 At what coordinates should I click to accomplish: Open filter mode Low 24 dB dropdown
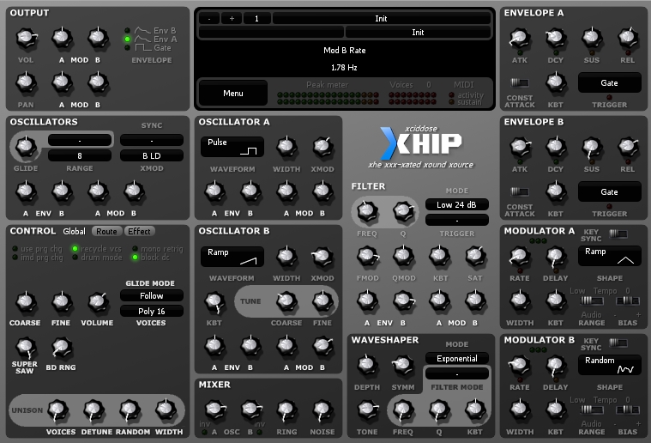(x=456, y=204)
